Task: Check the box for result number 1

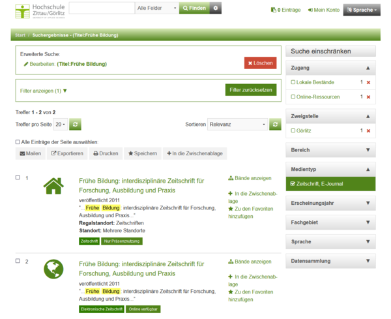Action: tap(18, 178)
